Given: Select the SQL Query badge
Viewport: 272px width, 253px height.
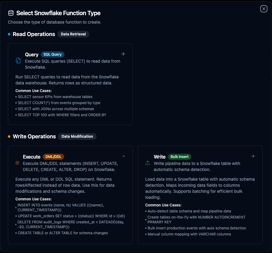Looking at the screenshot, I should 53,54.
